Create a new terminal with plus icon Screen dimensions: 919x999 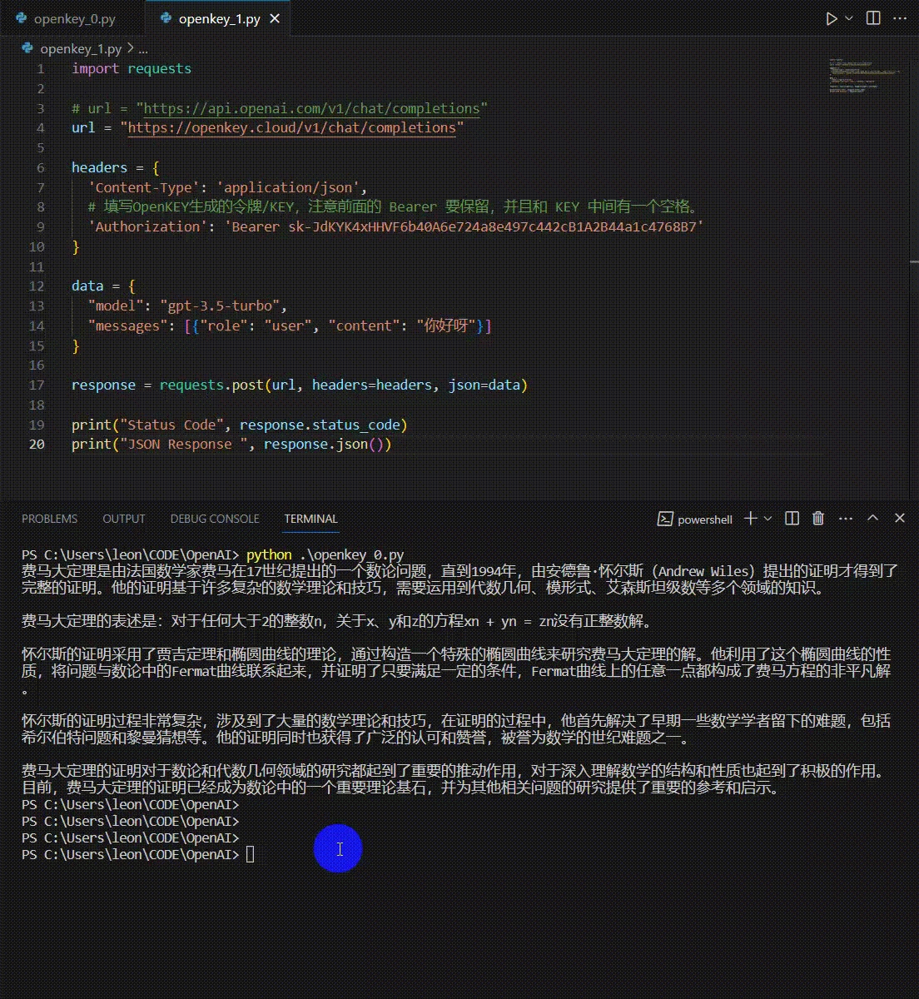(750, 518)
